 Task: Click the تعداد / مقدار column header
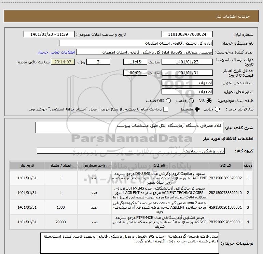point(61,165)
